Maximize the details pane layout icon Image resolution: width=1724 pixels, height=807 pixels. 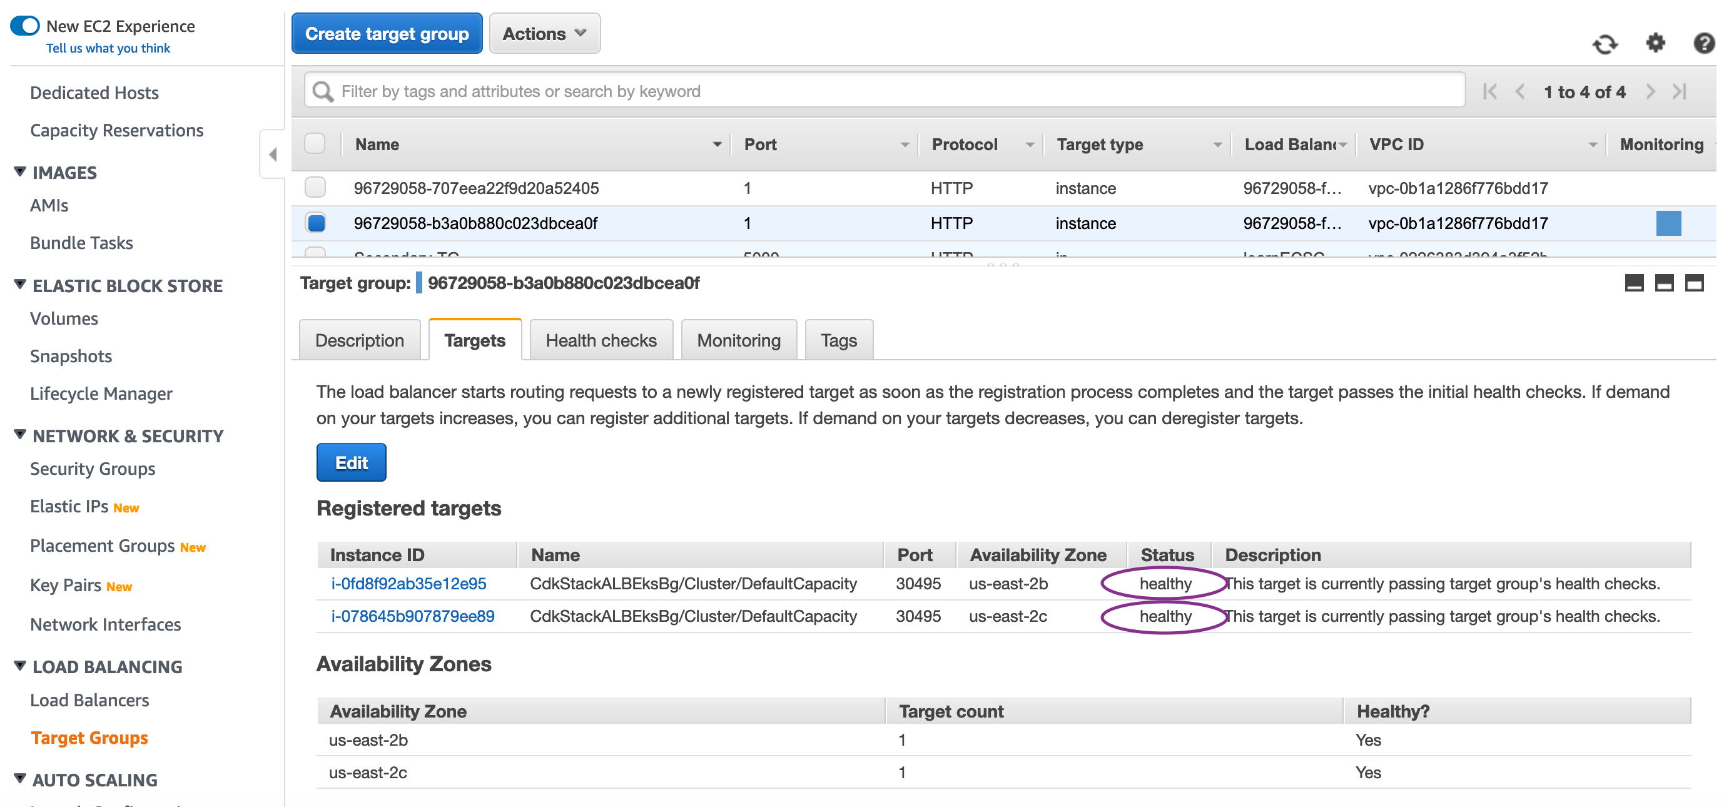[x=1693, y=283]
